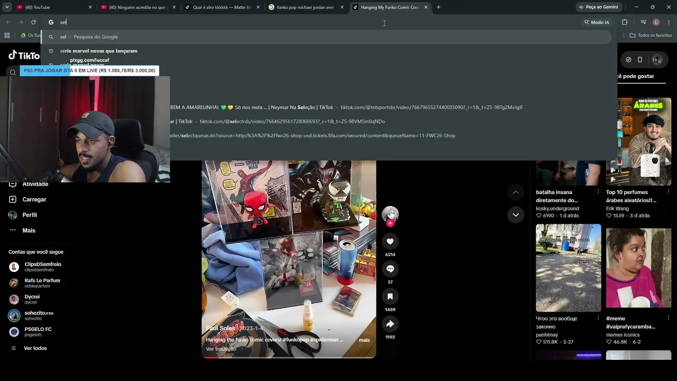Viewport: 677px width, 381px height.
Task: Select the Neymar Na Seleção TikTok suggestion
Action: click(x=346, y=107)
